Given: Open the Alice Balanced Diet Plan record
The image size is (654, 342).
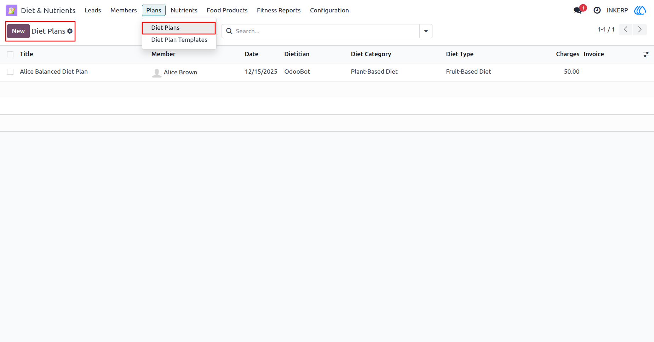Looking at the screenshot, I should pyautogui.click(x=54, y=72).
